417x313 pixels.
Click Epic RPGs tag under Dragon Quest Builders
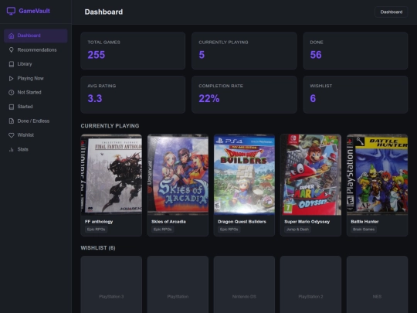(229, 230)
